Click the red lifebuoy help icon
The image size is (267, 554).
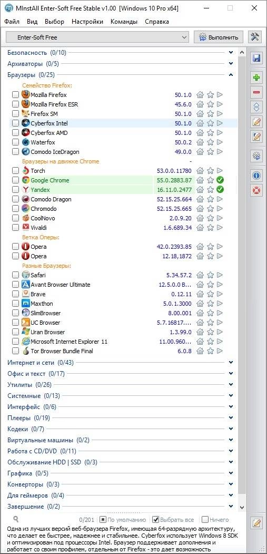[257, 190]
